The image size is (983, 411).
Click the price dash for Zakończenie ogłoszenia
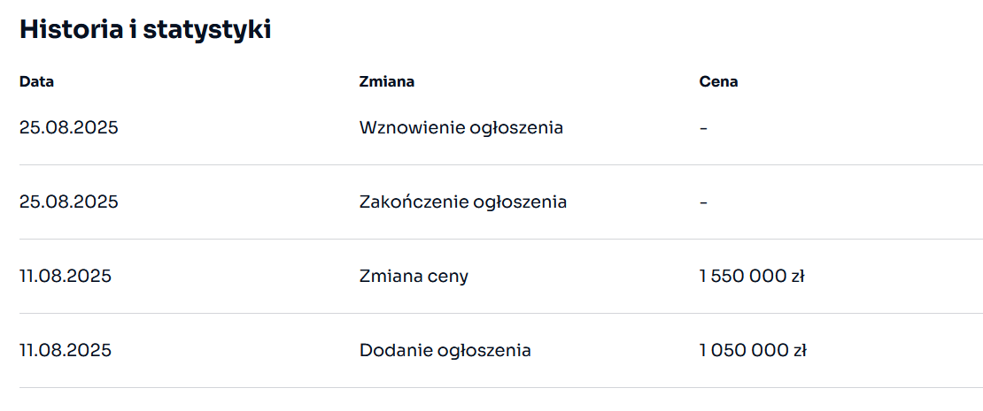[x=703, y=202]
